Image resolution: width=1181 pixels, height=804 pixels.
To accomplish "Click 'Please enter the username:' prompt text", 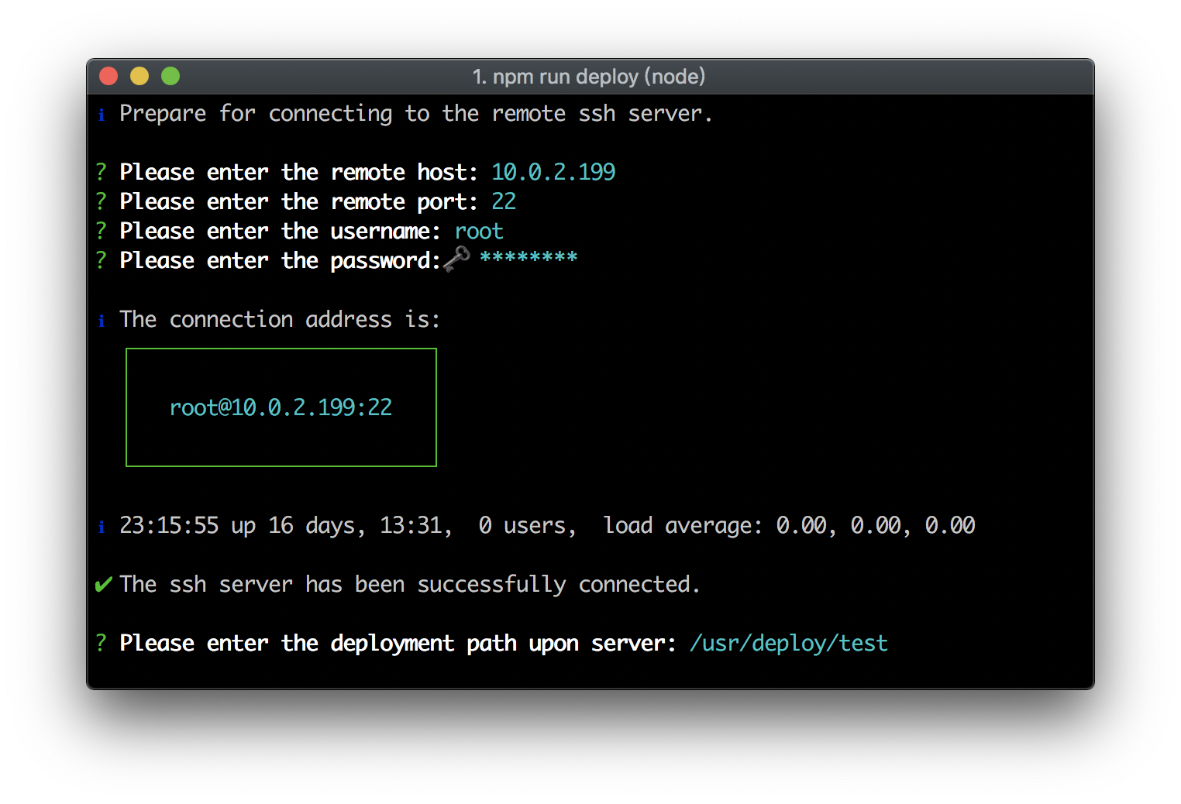I will pos(280,231).
